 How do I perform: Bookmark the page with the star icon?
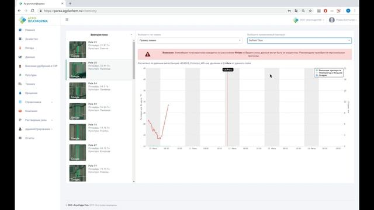tap(310, 10)
